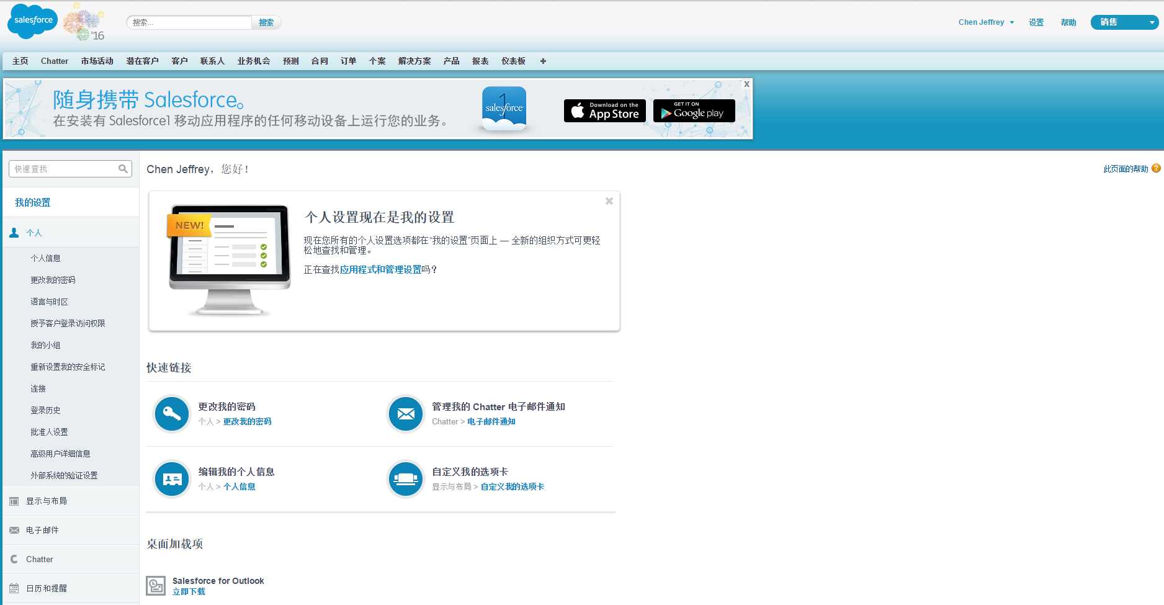The height and width of the screenshot is (605, 1164).
Task: Select 高级用户详细信息 in the sidebar
Action: 61,454
